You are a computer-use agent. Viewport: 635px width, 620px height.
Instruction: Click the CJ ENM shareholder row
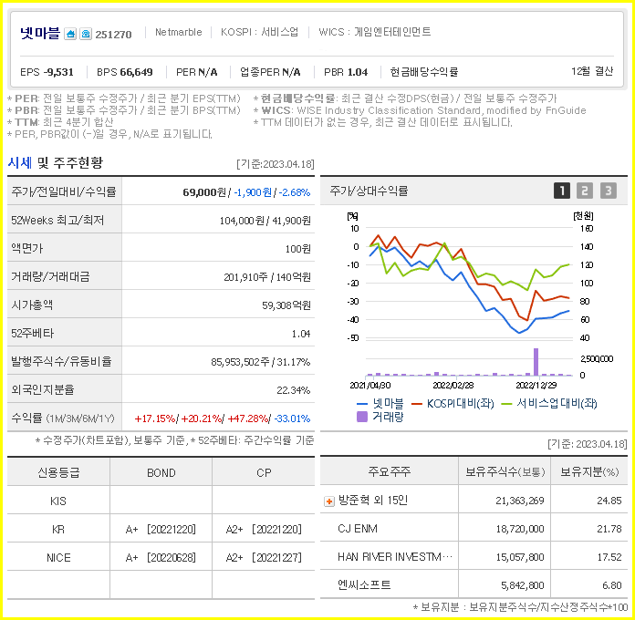click(474, 529)
